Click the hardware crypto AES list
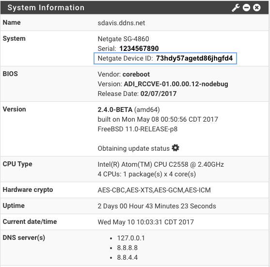 (154, 190)
